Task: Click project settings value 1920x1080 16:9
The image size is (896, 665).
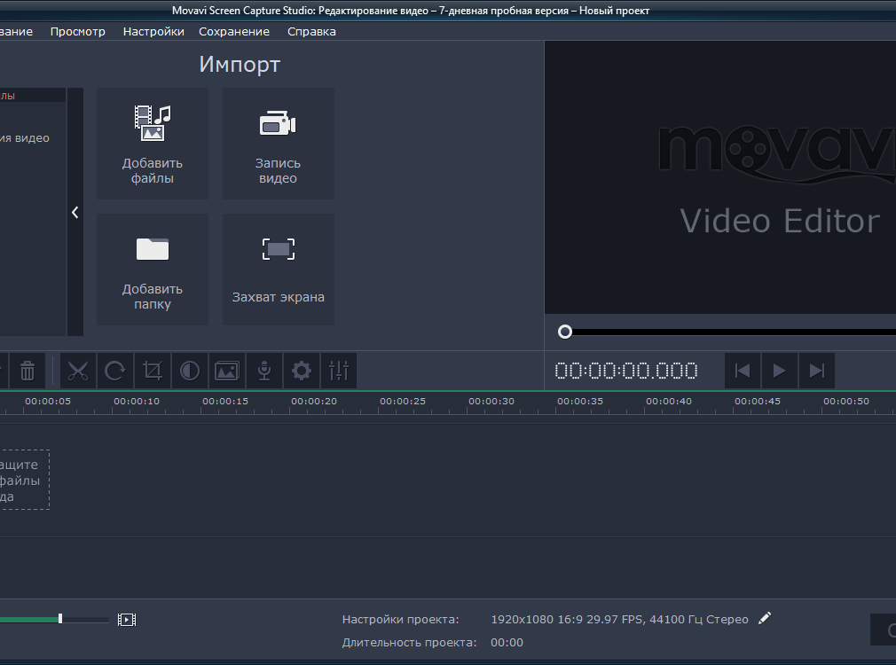Action: click(x=619, y=619)
